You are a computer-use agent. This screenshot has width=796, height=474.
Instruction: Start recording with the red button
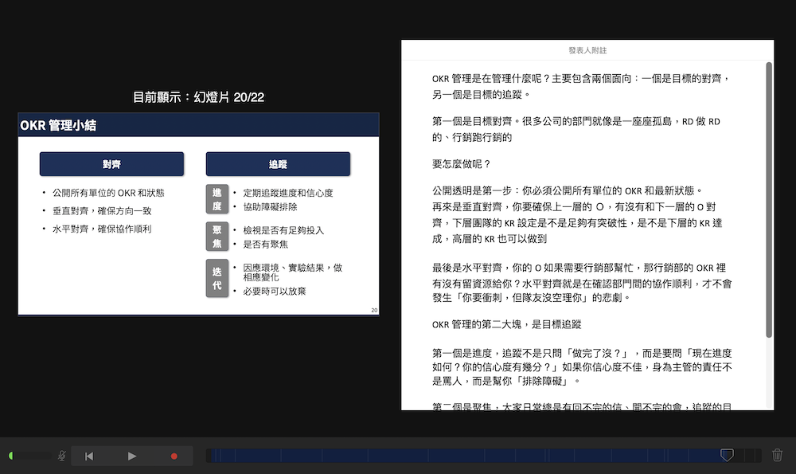[174, 456]
